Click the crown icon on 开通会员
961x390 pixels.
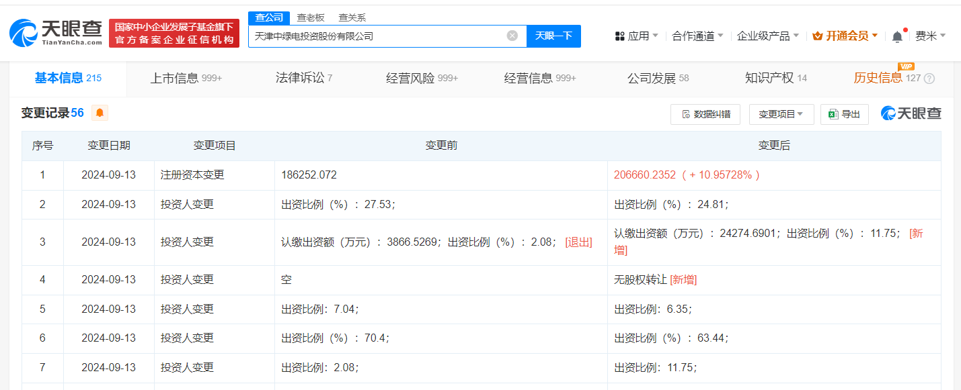click(817, 35)
